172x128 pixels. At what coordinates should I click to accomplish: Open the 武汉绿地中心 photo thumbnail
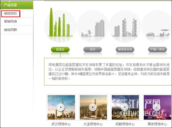pos(61,107)
